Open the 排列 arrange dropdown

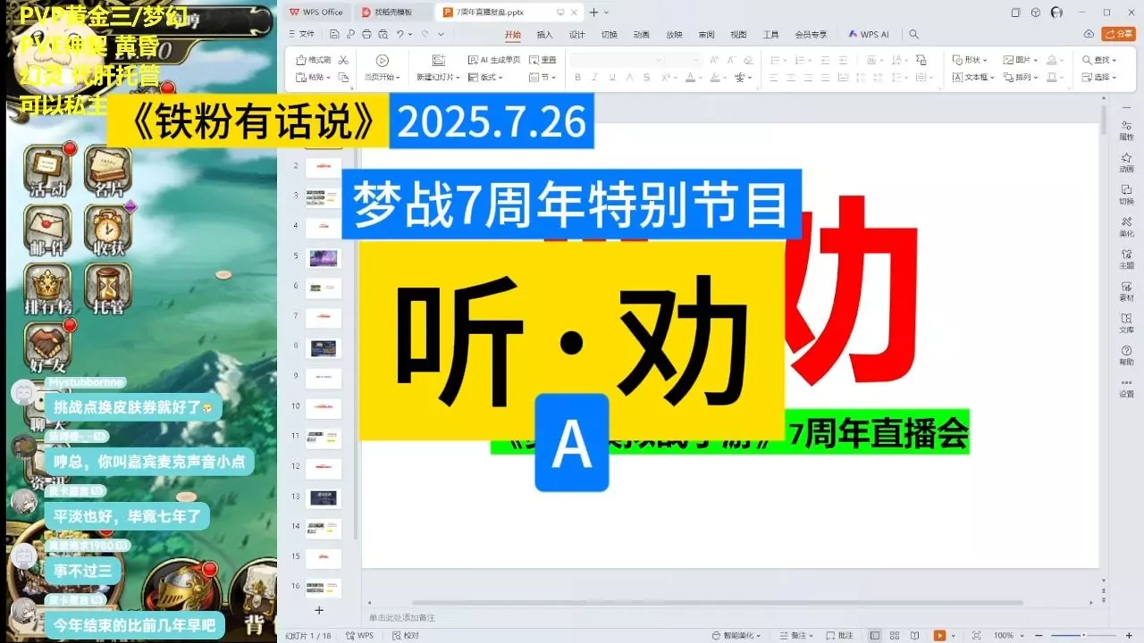1021,78
